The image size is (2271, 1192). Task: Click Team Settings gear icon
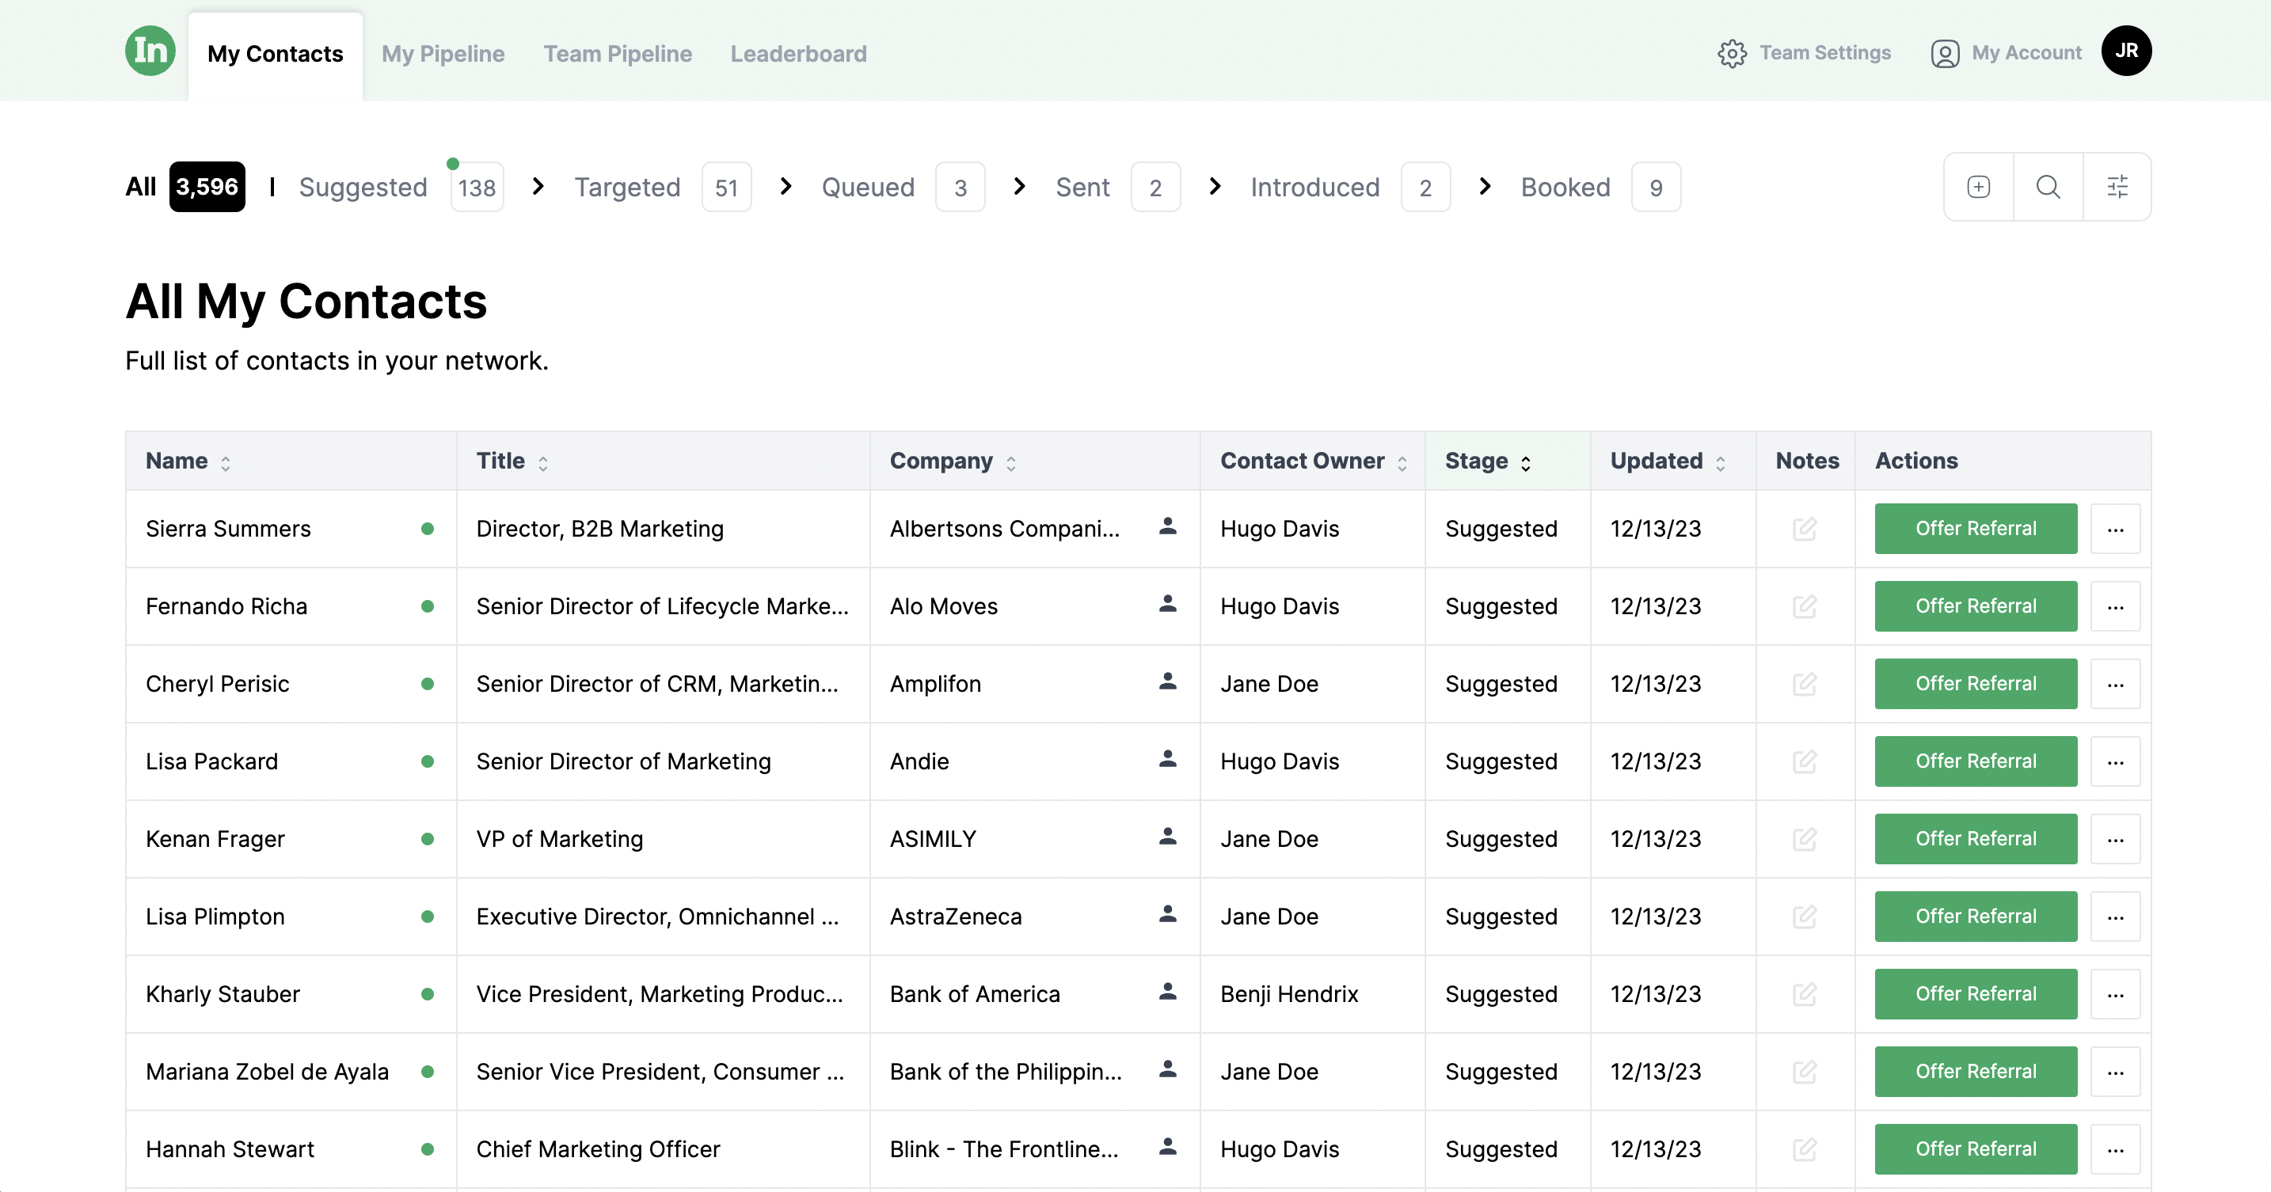1732,54
